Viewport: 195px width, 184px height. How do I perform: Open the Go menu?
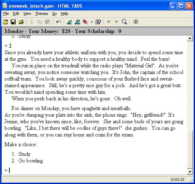pyautogui.click(x=54, y=14)
